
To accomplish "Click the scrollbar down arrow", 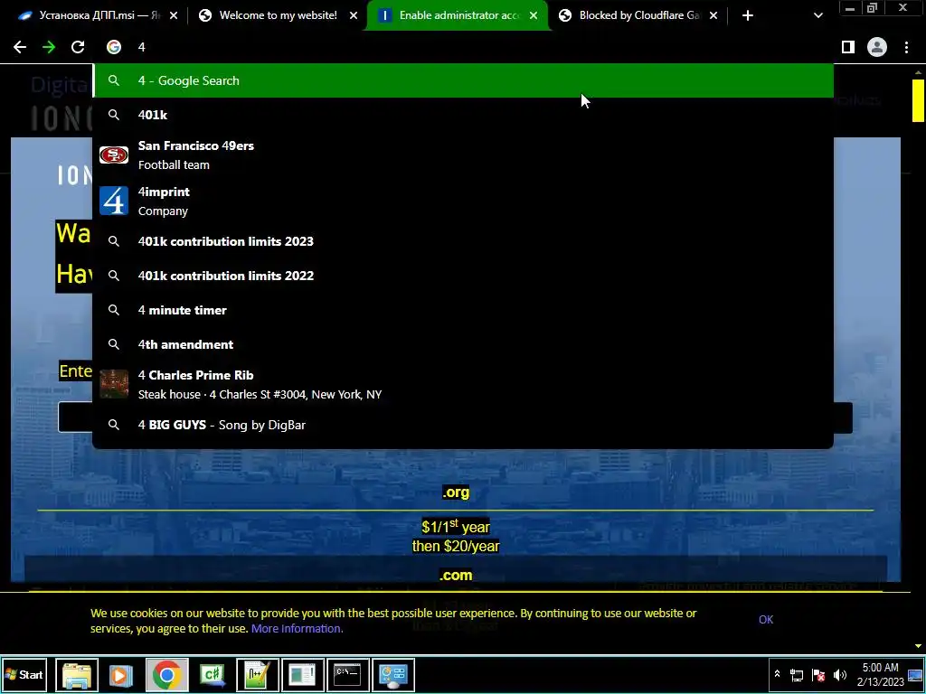I will (x=918, y=647).
